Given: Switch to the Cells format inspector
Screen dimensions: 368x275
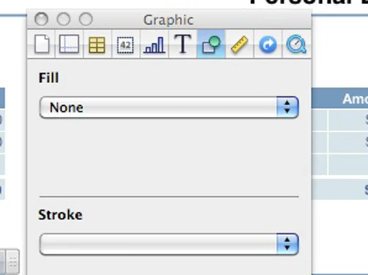Looking at the screenshot, I should [125, 44].
